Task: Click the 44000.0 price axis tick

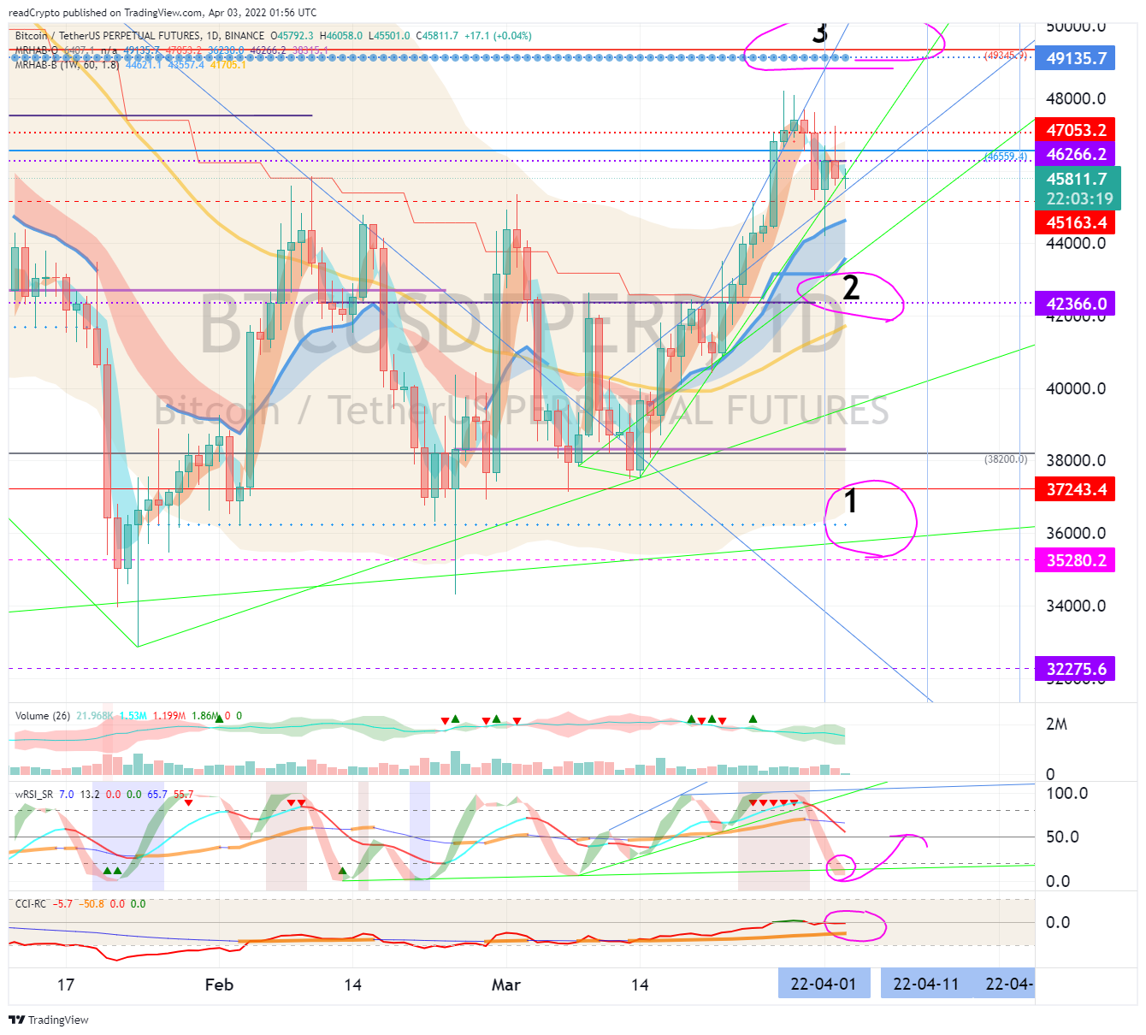Action: click(1076, 243)
